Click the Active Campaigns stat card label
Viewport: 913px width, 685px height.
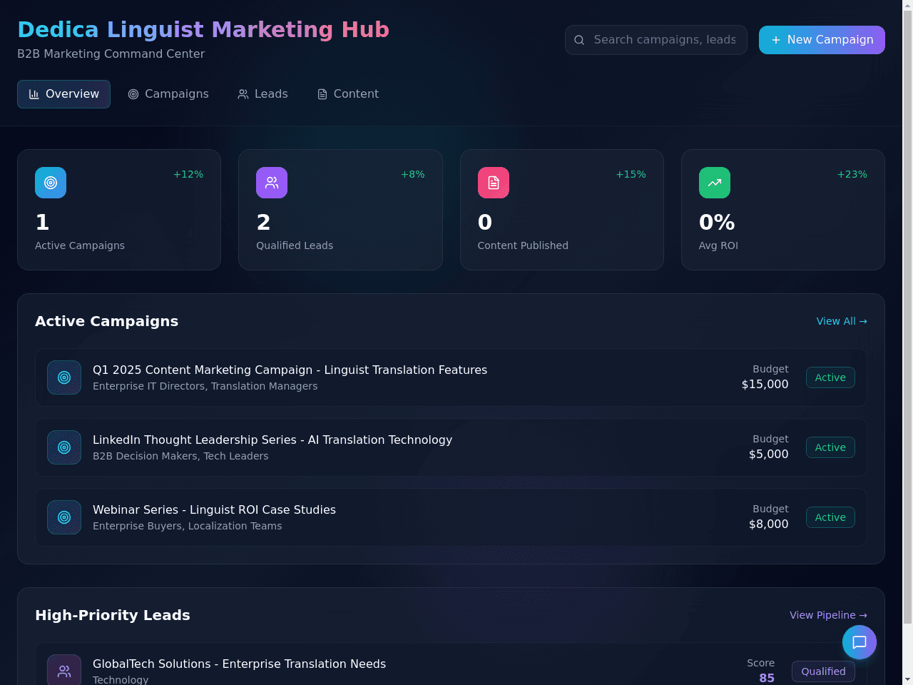(x=80, y=245)
